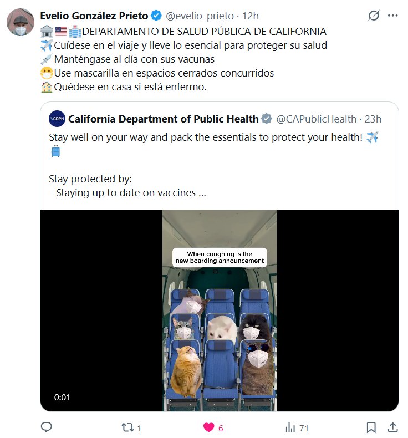
Task: Open the three-dot more options menu
Action: click(393, 16)
